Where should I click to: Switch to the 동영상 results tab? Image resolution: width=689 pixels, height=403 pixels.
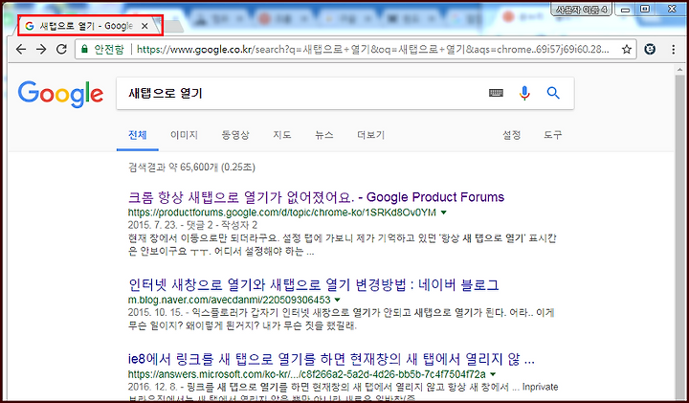coord(235,135)
